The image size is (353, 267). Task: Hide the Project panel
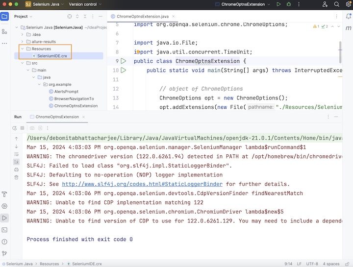pyautogui.click(x=101, y=17)
